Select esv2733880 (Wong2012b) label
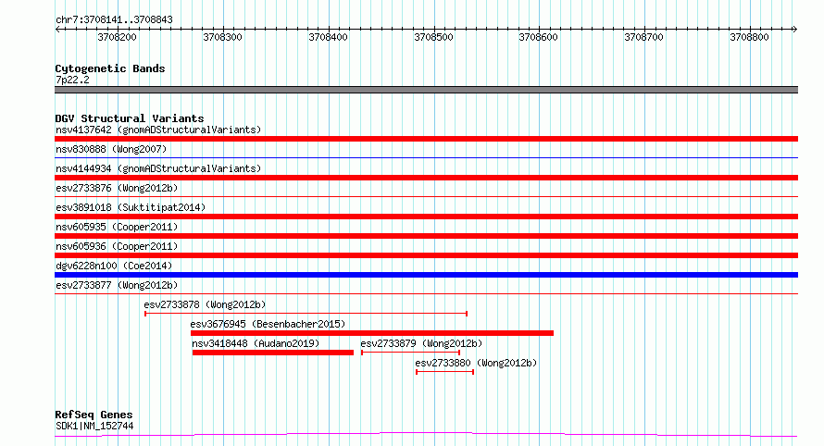This screenshot has width=824, height=446. click(x=476, y=363)
